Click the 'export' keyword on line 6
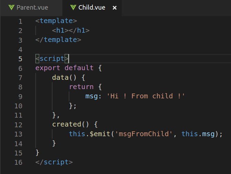 tap(48, 68)
